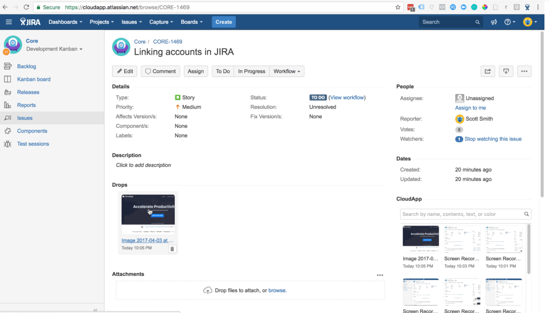Select Backlog in the sidebar
Viewport: 549px width, 313px height.
(27, 66)
